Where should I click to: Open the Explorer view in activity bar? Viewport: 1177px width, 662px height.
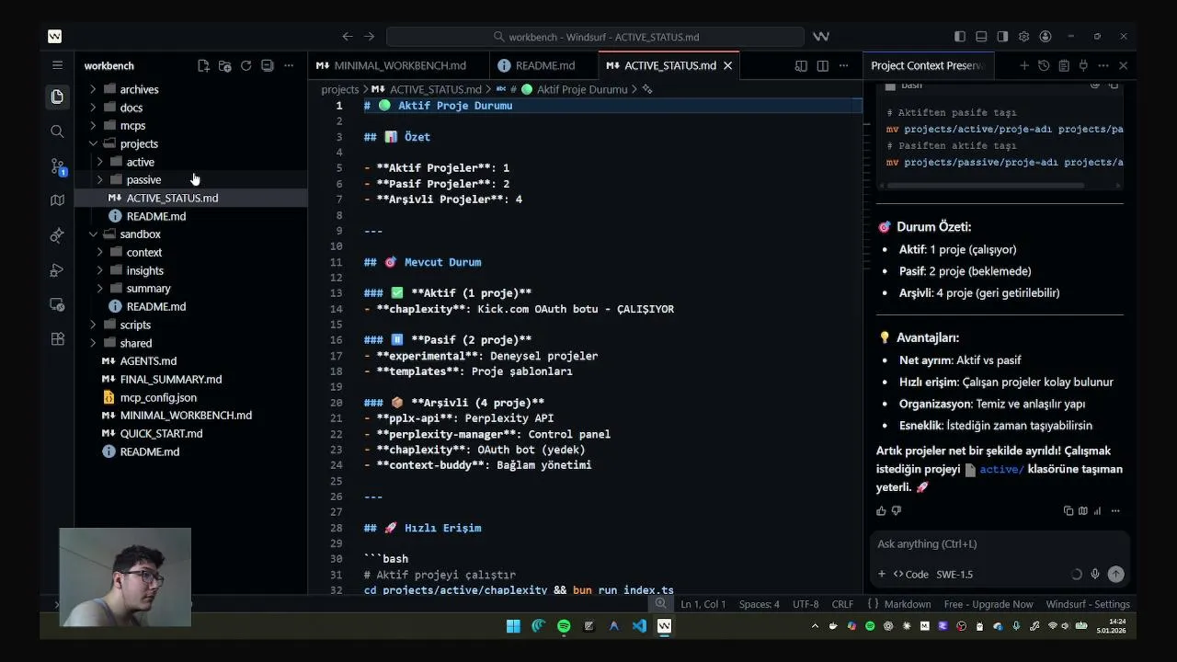click(57, 97)
